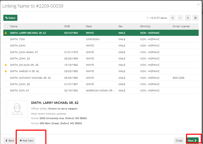This screenshot has height=144, width=203.
Task: Go to next page of results
Action: tap(188, 18)
